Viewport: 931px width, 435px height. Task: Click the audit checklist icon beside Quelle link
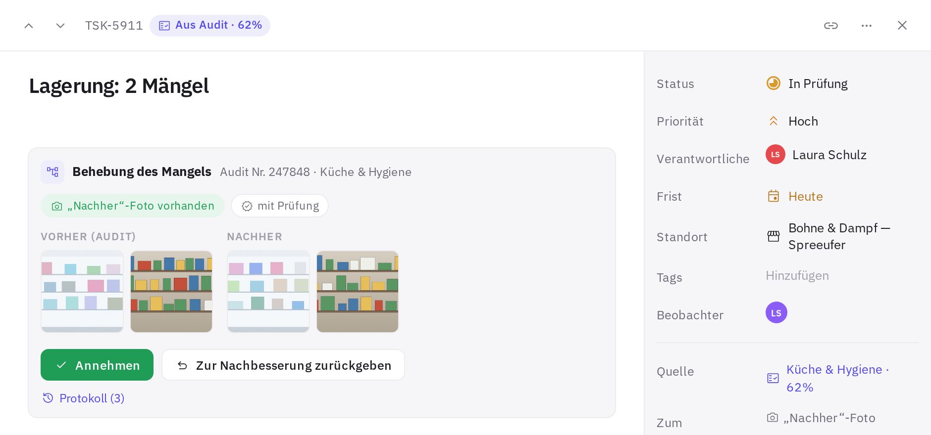(773, 378)
